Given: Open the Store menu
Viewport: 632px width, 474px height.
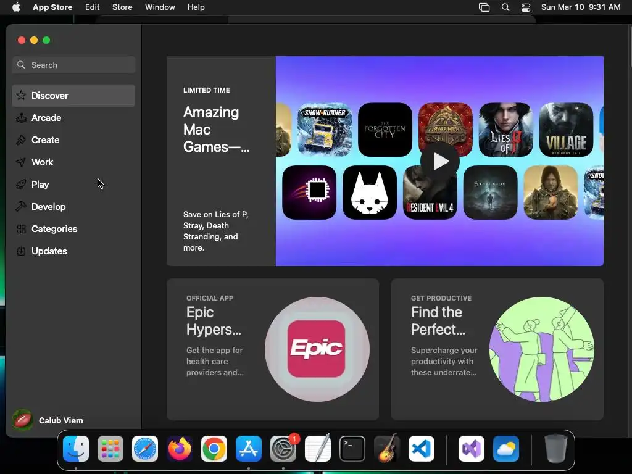Looking at the screenshot, I should pos(122,7).
